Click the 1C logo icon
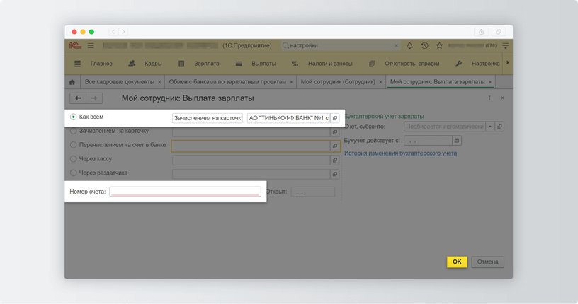This screenshot has width=578, height=304. (75, 46)
